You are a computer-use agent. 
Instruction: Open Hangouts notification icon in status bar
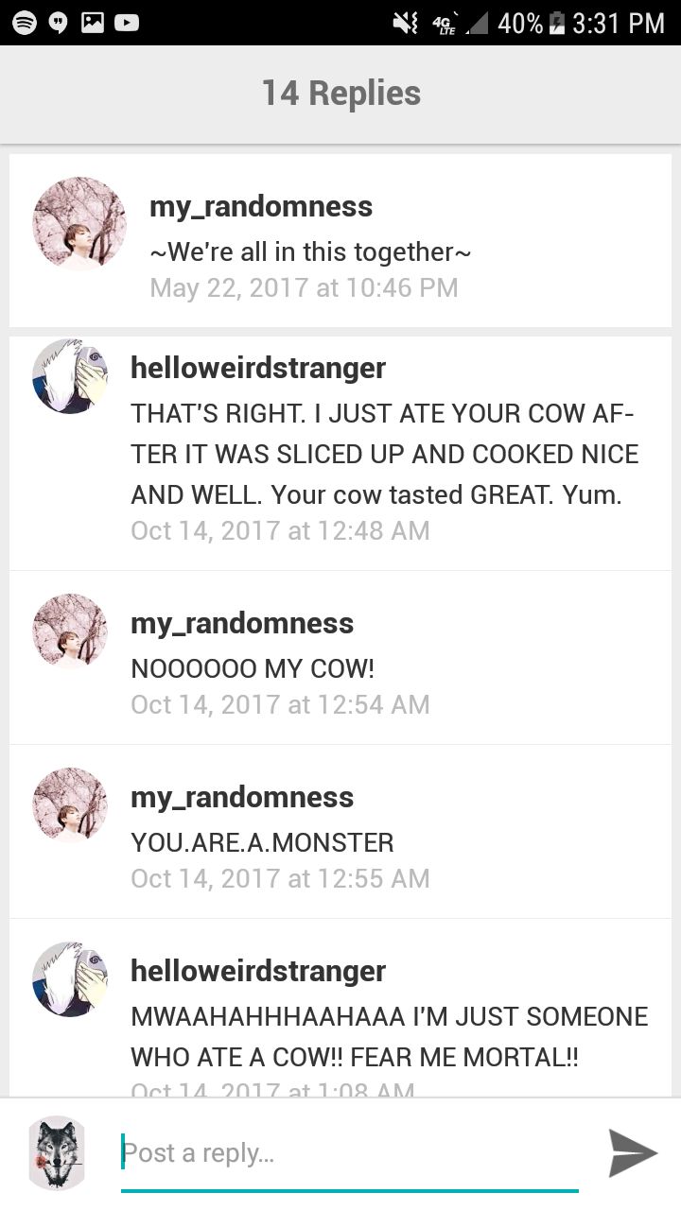(x=59, y=23)
